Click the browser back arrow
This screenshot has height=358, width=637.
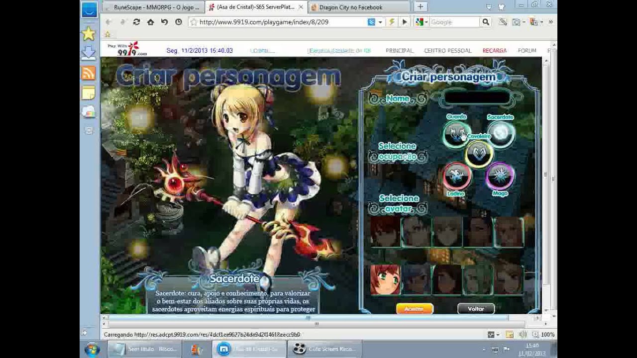click(108, 22)
